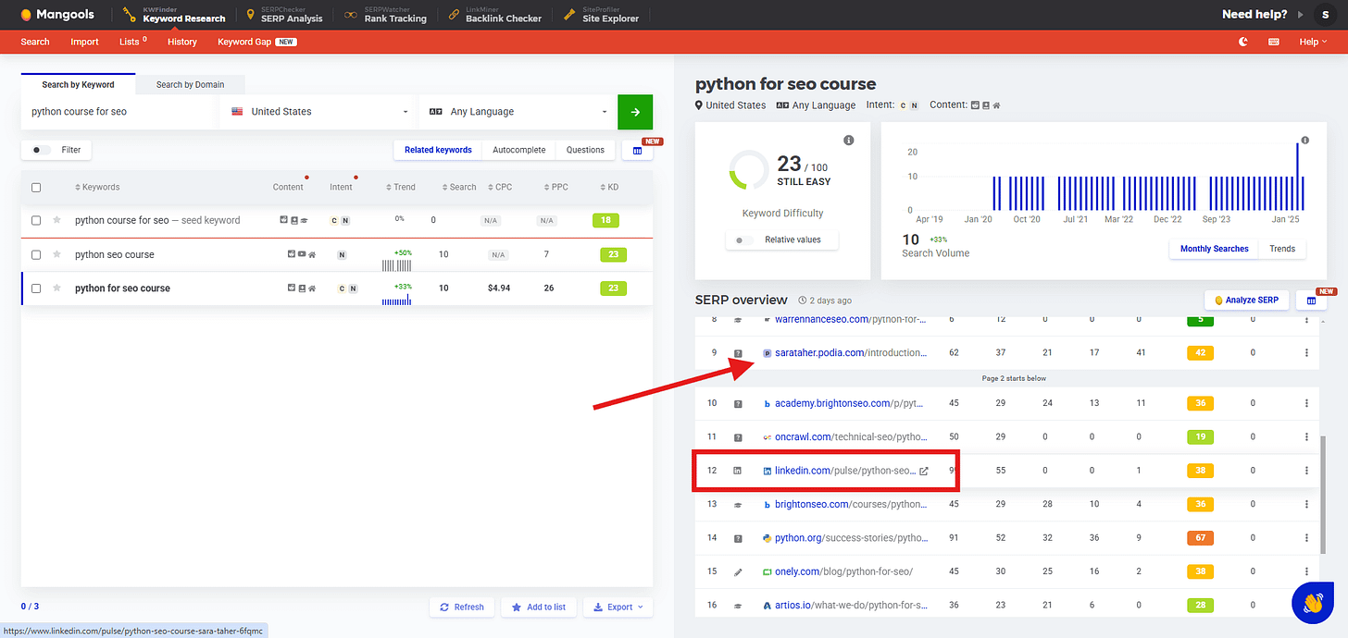Click Keyword Difficulty info icon

849,141
